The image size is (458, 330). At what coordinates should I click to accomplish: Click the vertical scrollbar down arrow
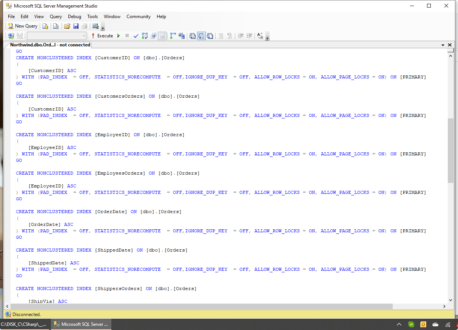pos(450,300)
